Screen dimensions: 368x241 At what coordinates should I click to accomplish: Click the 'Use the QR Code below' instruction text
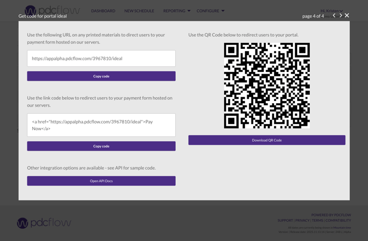(243, 35)
